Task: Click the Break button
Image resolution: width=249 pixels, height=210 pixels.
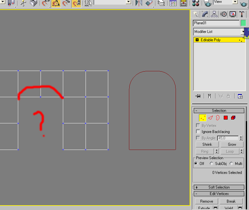Action: tap(231, 201)
